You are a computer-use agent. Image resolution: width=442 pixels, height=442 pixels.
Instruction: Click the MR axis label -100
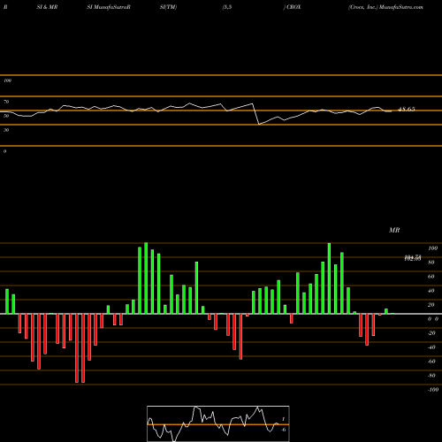point(432,390)
